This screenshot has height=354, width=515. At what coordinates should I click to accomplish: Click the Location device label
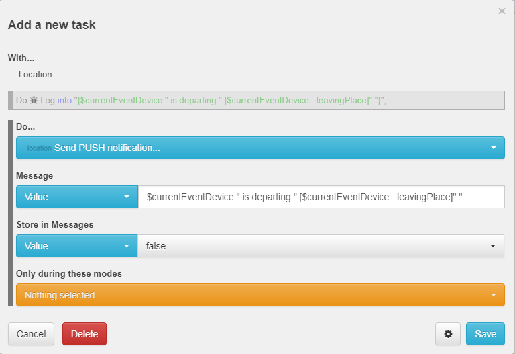click(x=35, y=75)
